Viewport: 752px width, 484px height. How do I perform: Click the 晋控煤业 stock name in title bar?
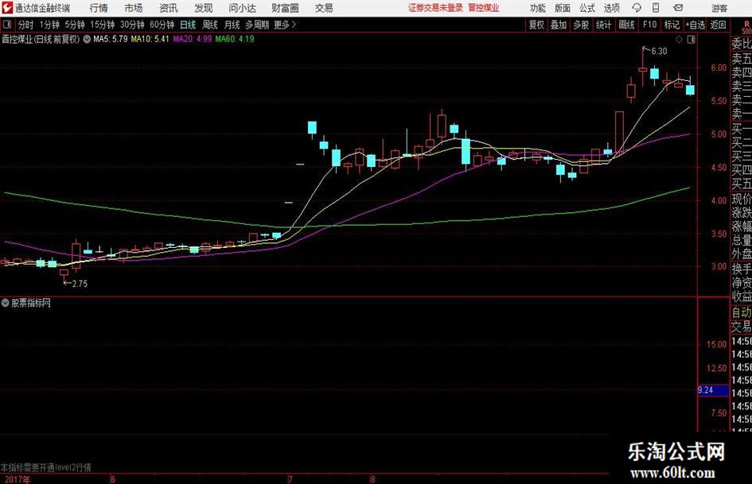[x=484, y=8]
